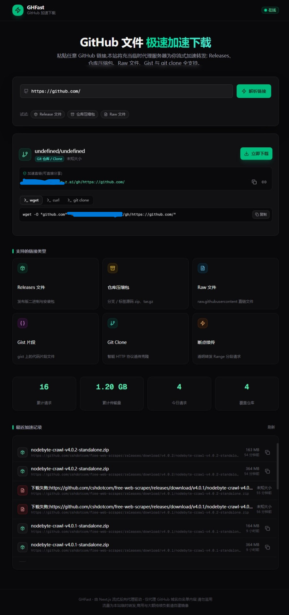289x615 pixels.
Task: Copy link of v4.0.2 zip 364 MB row
Action: pyautogui.click(x=267, y=471)
